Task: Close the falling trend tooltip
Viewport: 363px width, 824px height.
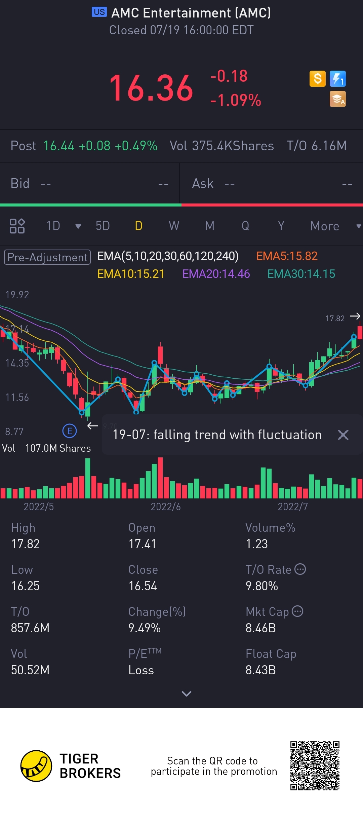Action: point(343,435)
